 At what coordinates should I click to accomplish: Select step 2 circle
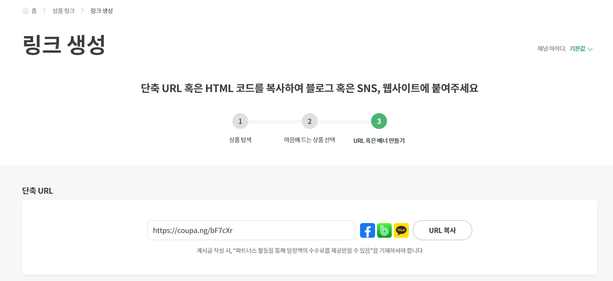point(310,121)
